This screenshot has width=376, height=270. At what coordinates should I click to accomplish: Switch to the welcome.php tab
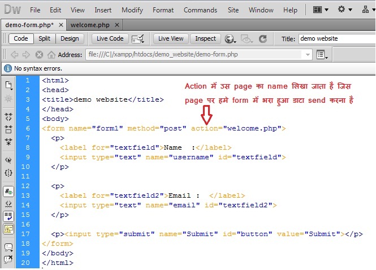[x=90, y=25]
